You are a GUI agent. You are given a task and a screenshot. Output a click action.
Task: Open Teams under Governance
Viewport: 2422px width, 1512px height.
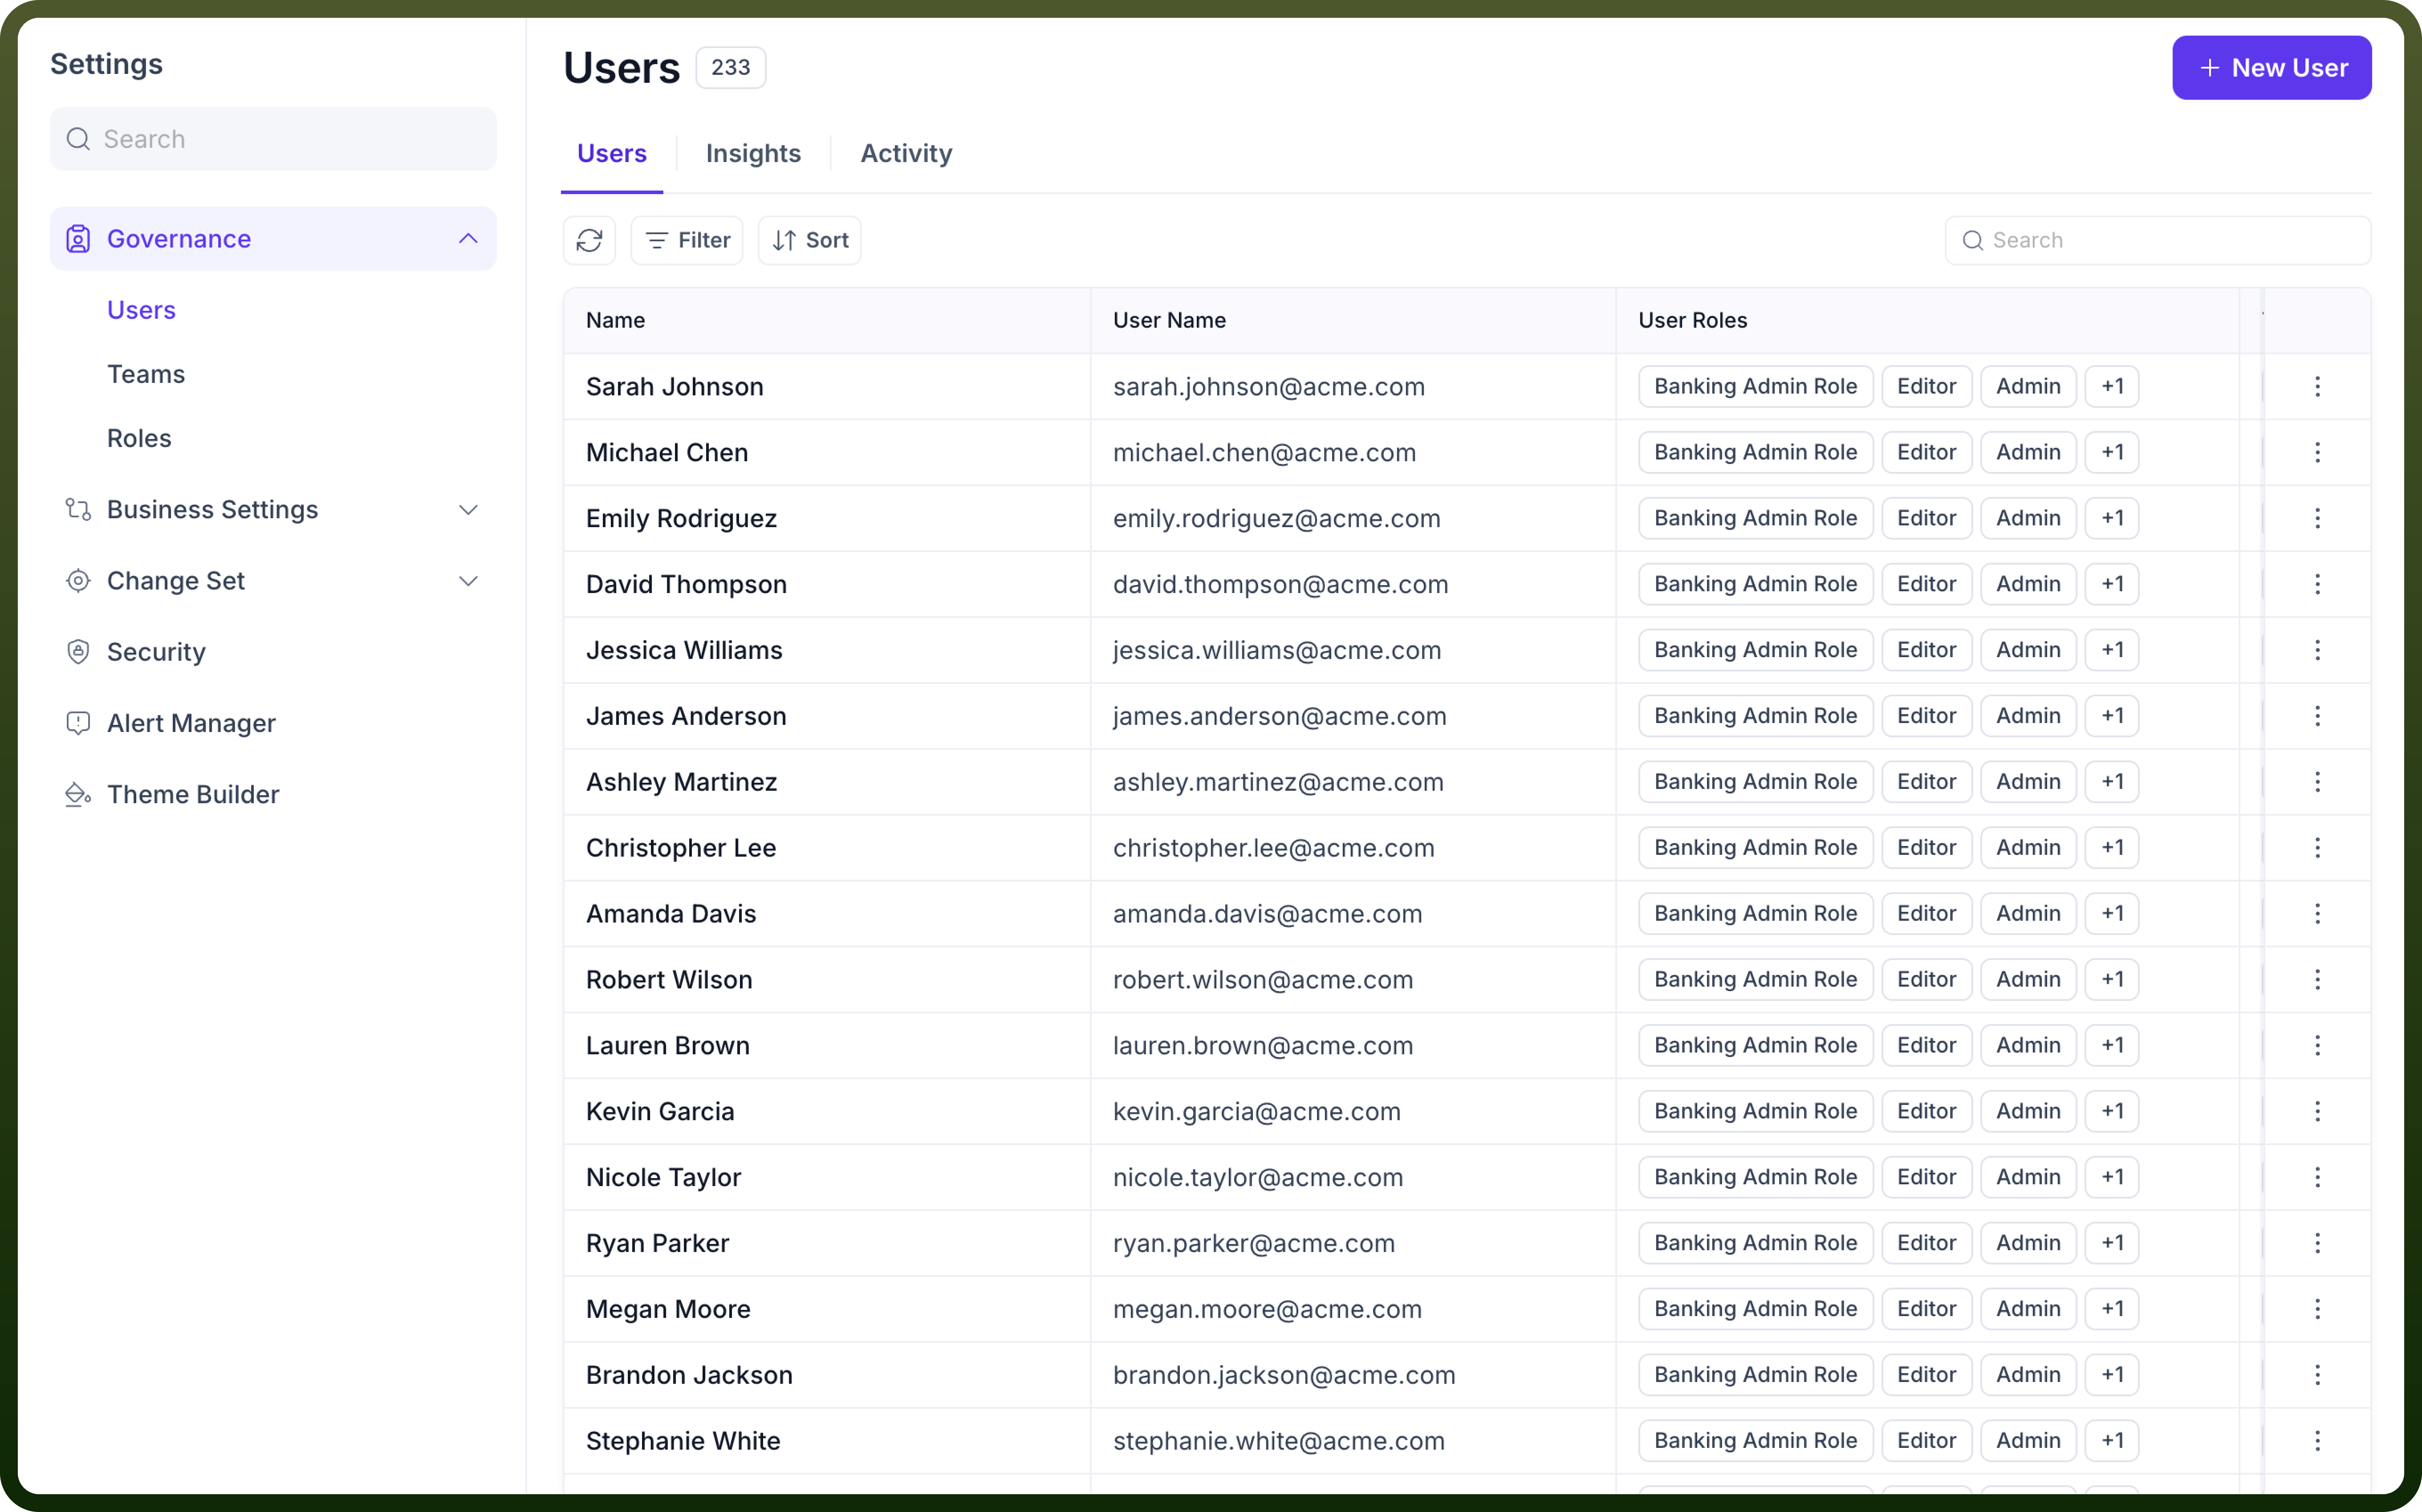(x=146, y=374)
